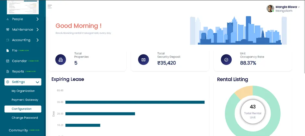Screen dimensions: 305x136
Task: Click the 10-20 days lease bar
Action: tap(83, 125)
